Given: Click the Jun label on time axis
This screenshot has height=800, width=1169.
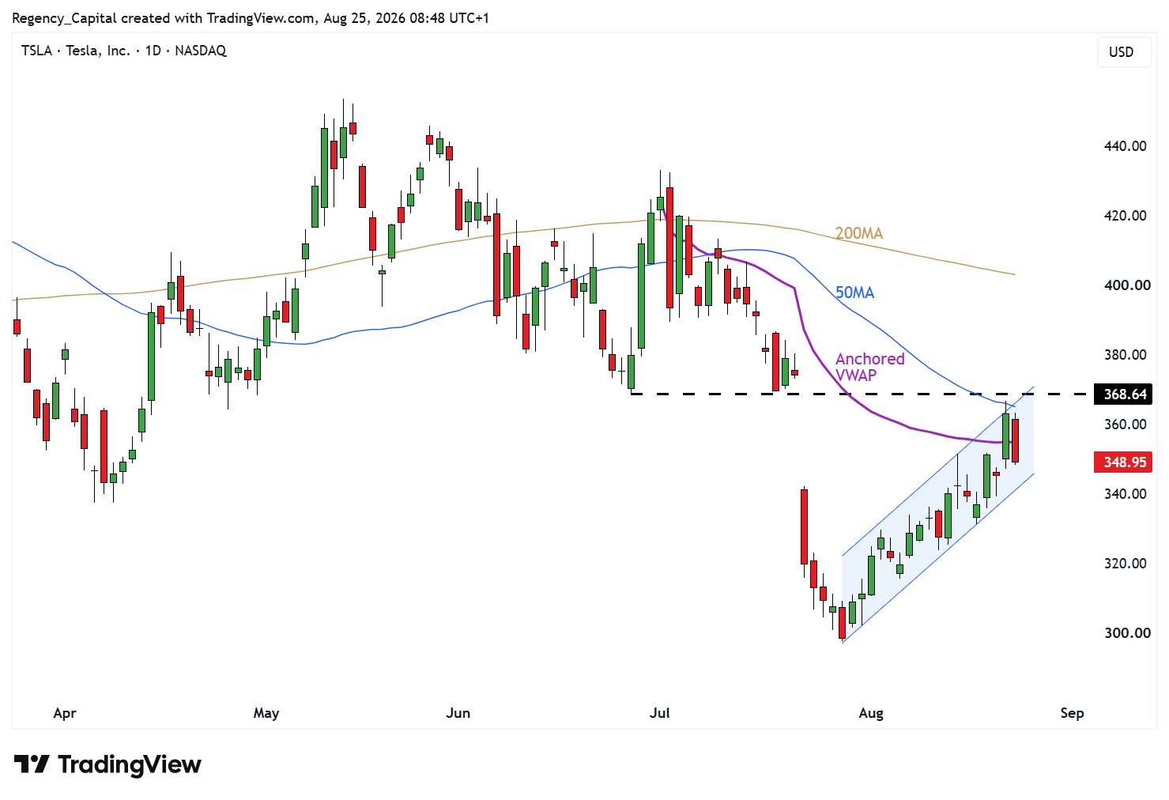Looking at the screenshot, I should coord(458,713).
